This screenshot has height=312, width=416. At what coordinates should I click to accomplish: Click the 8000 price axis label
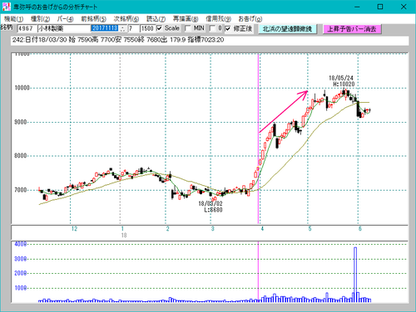tap(21, 156)
